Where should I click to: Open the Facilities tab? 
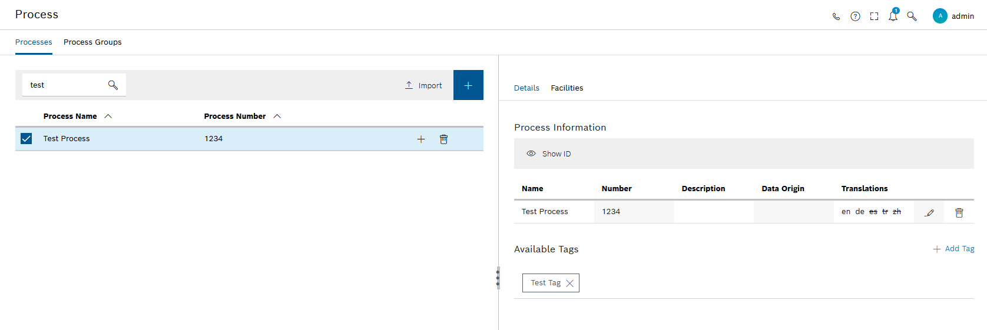pyautogui.click(x=567, y=88)
